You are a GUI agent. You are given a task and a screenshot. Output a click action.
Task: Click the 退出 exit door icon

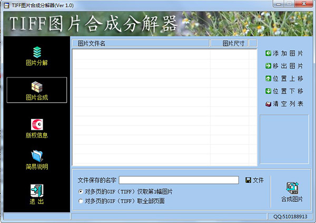pyautogui.click(x=37, y=190)
